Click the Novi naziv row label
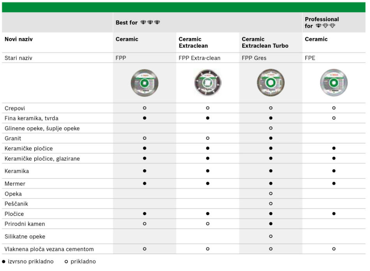This screenshot has height=271, width=370. coord(18,39)
